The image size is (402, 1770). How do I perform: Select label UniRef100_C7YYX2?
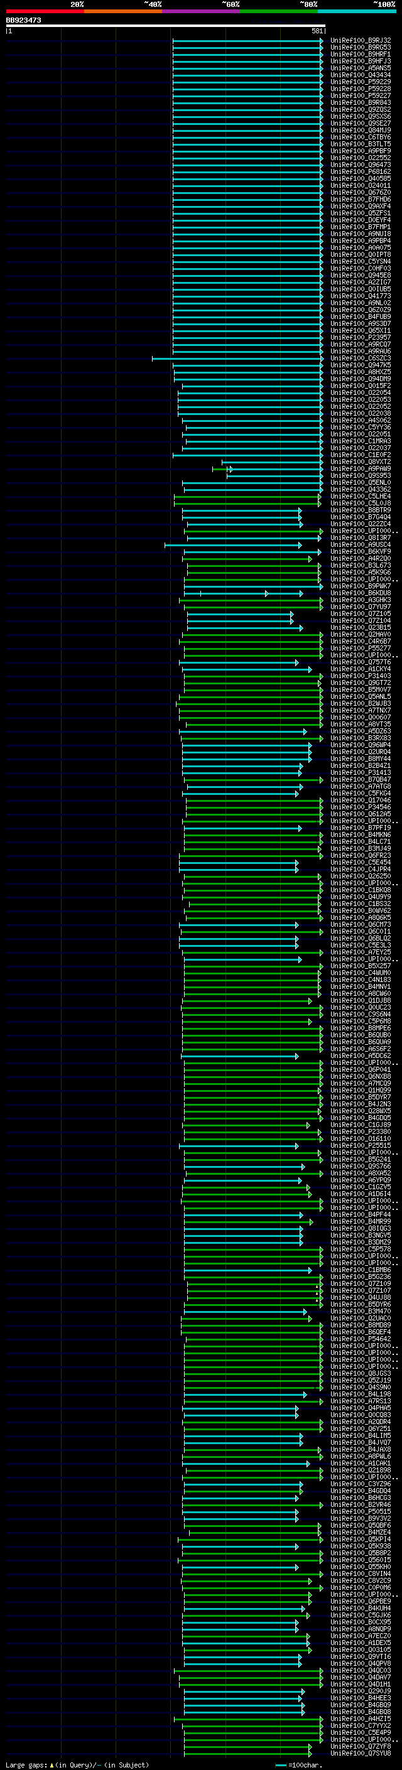pos(360,1726)
